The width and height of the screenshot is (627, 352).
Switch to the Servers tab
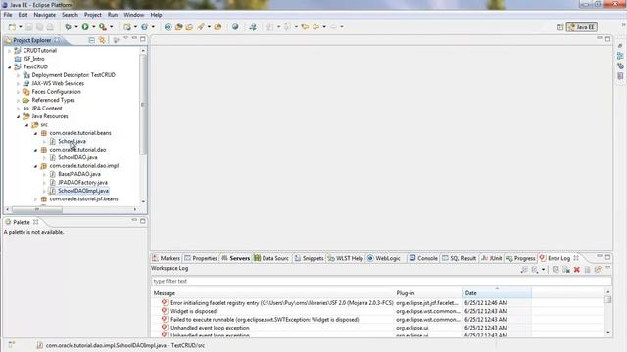(236, 258)
